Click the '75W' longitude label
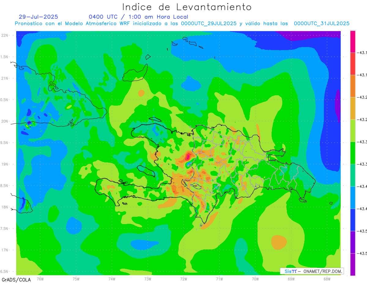 [x=76, y=279]
